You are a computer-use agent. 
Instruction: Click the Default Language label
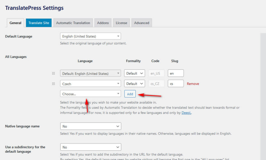pos(19,36)
